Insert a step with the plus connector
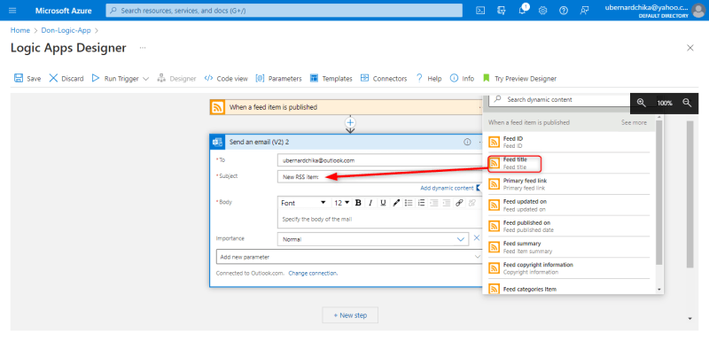 pos(350,122)
